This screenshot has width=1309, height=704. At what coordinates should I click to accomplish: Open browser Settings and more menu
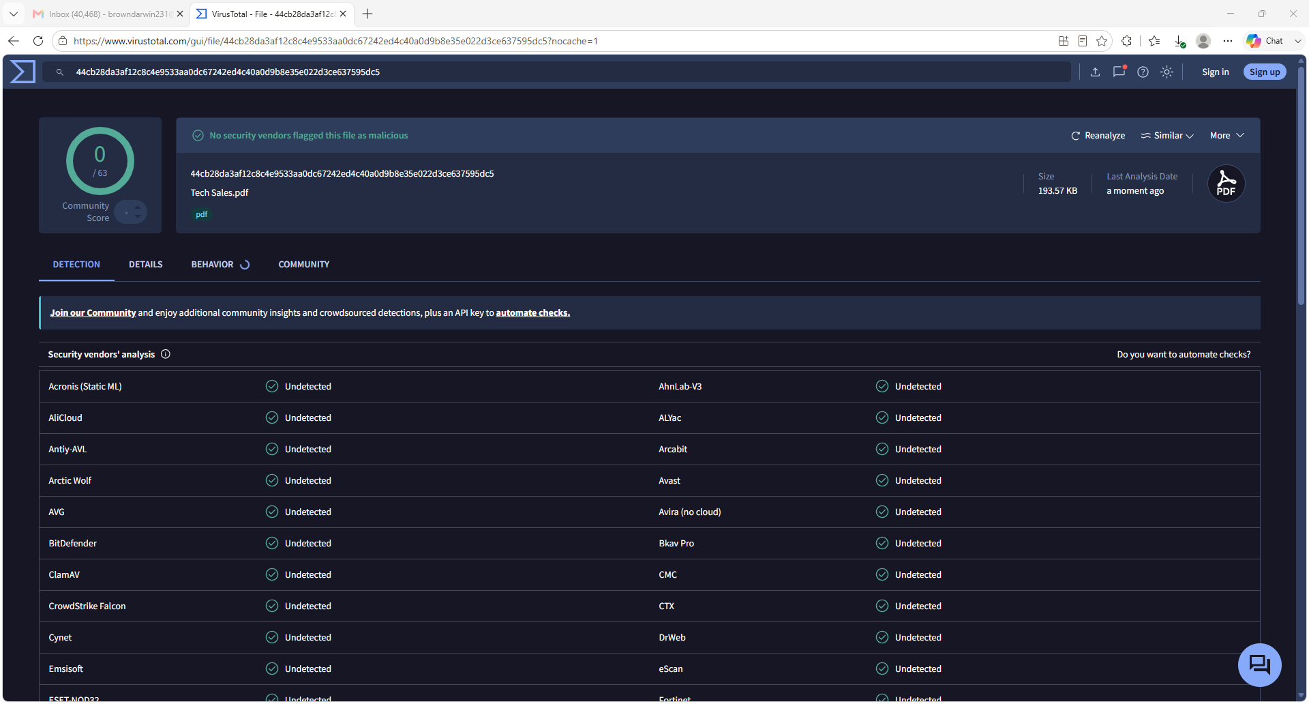[x=1228, y=41]
